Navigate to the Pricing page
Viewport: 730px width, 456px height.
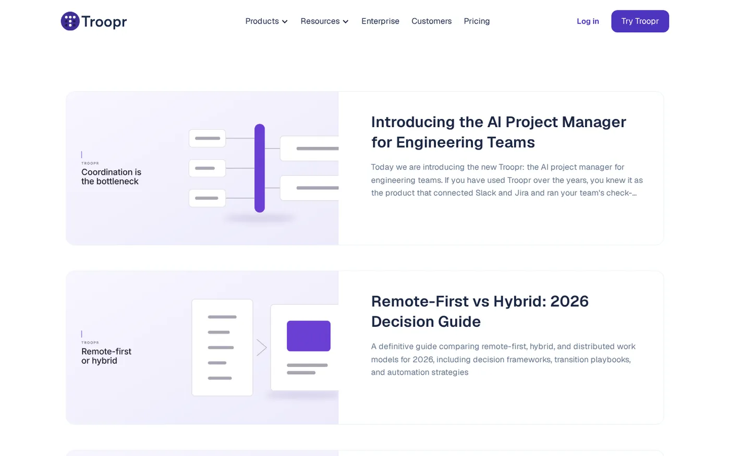click(477, 21)
